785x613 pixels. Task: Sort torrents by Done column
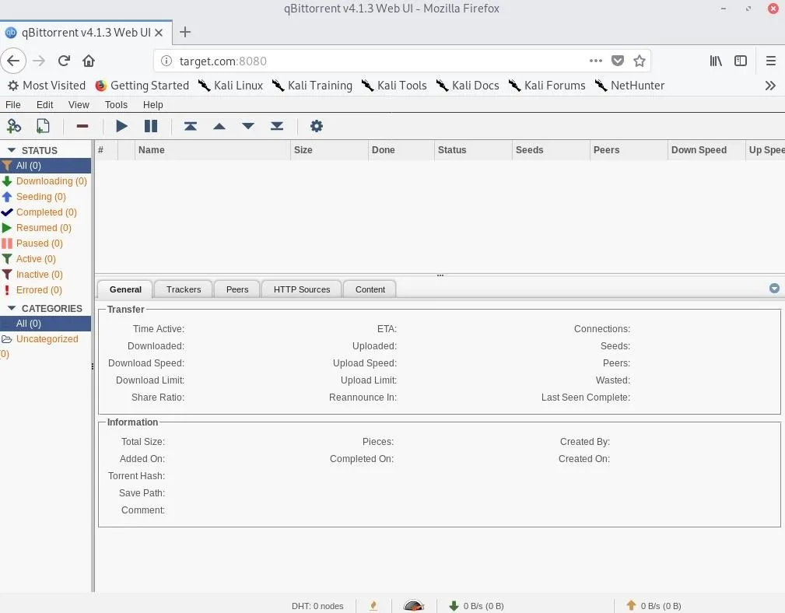point(401,150)
